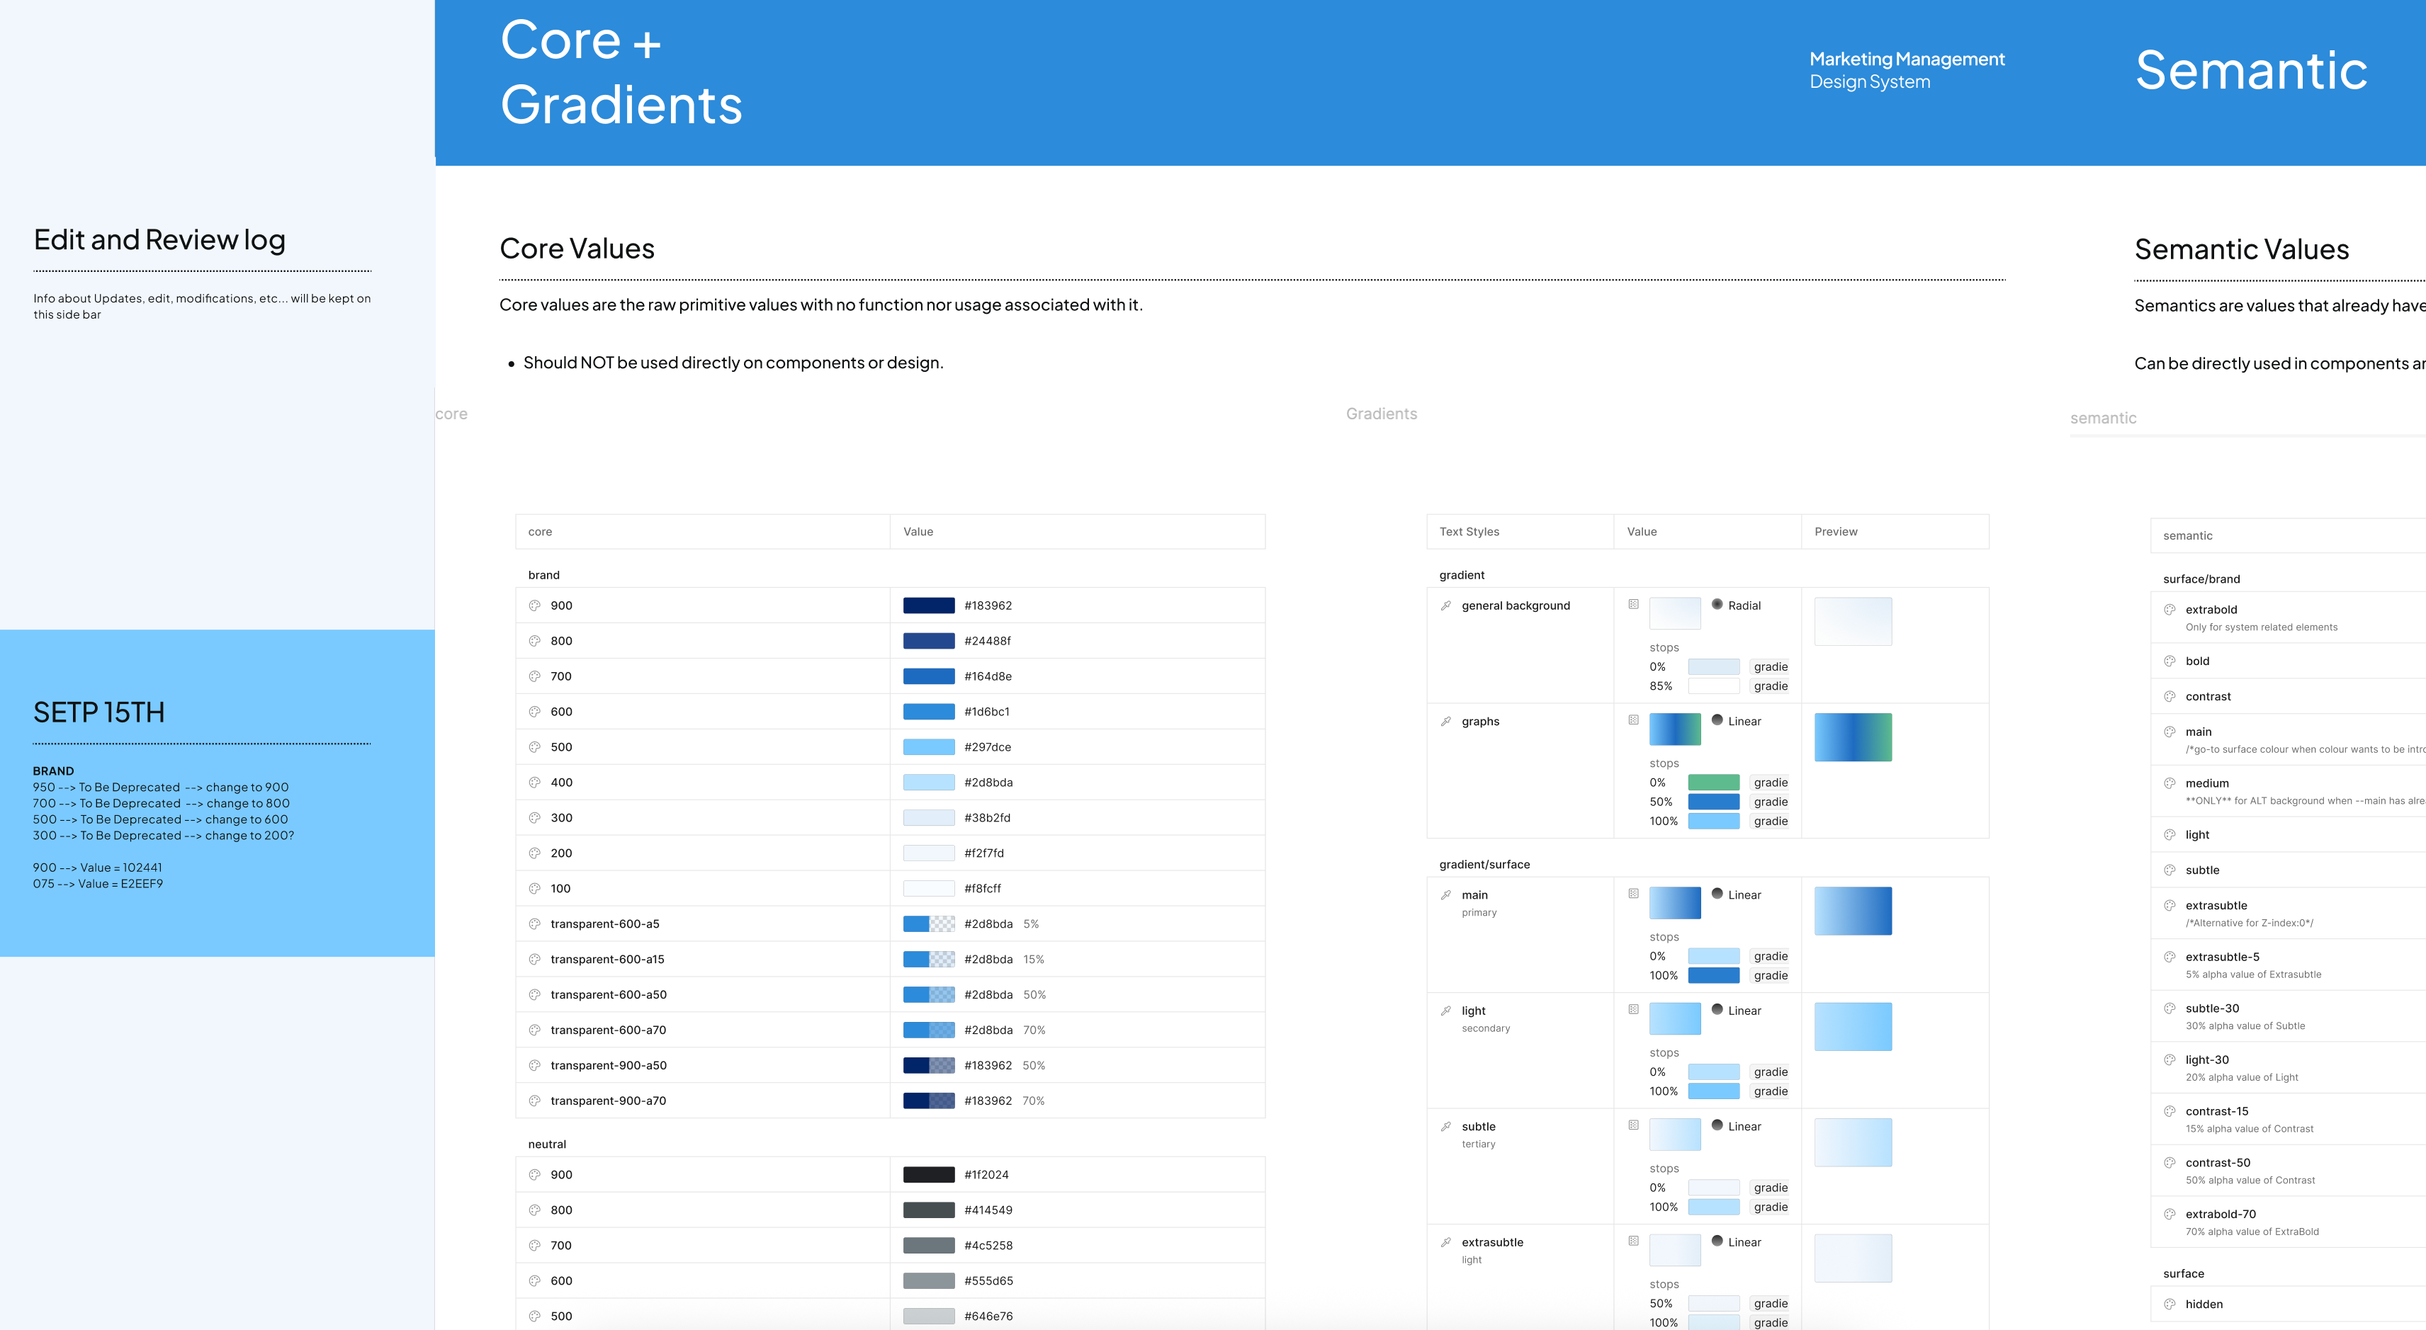Click the palette icon beside neutral 800

tap(534, 1210)
